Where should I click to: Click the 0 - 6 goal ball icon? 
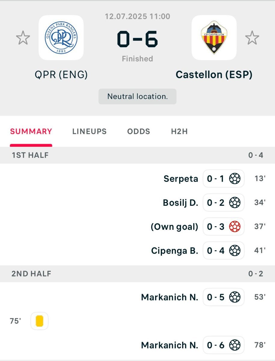pyautogui.click(x=235, y=345)
